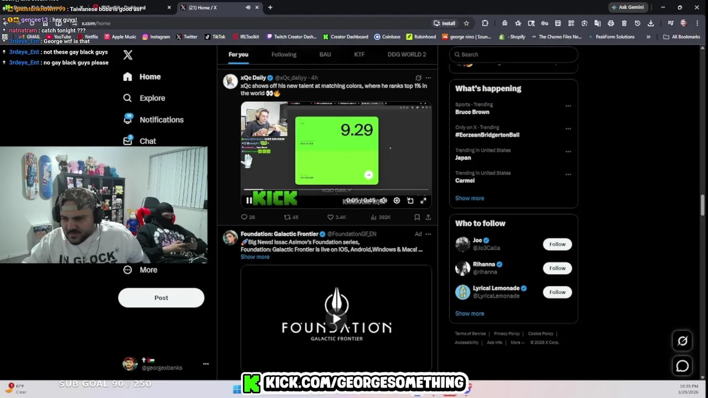Click the Post button
This screenshot has height=398, width=708.
click(161, 298)
